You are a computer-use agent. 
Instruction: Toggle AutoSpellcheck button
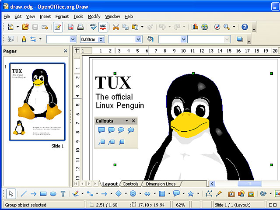coord(103,27)
